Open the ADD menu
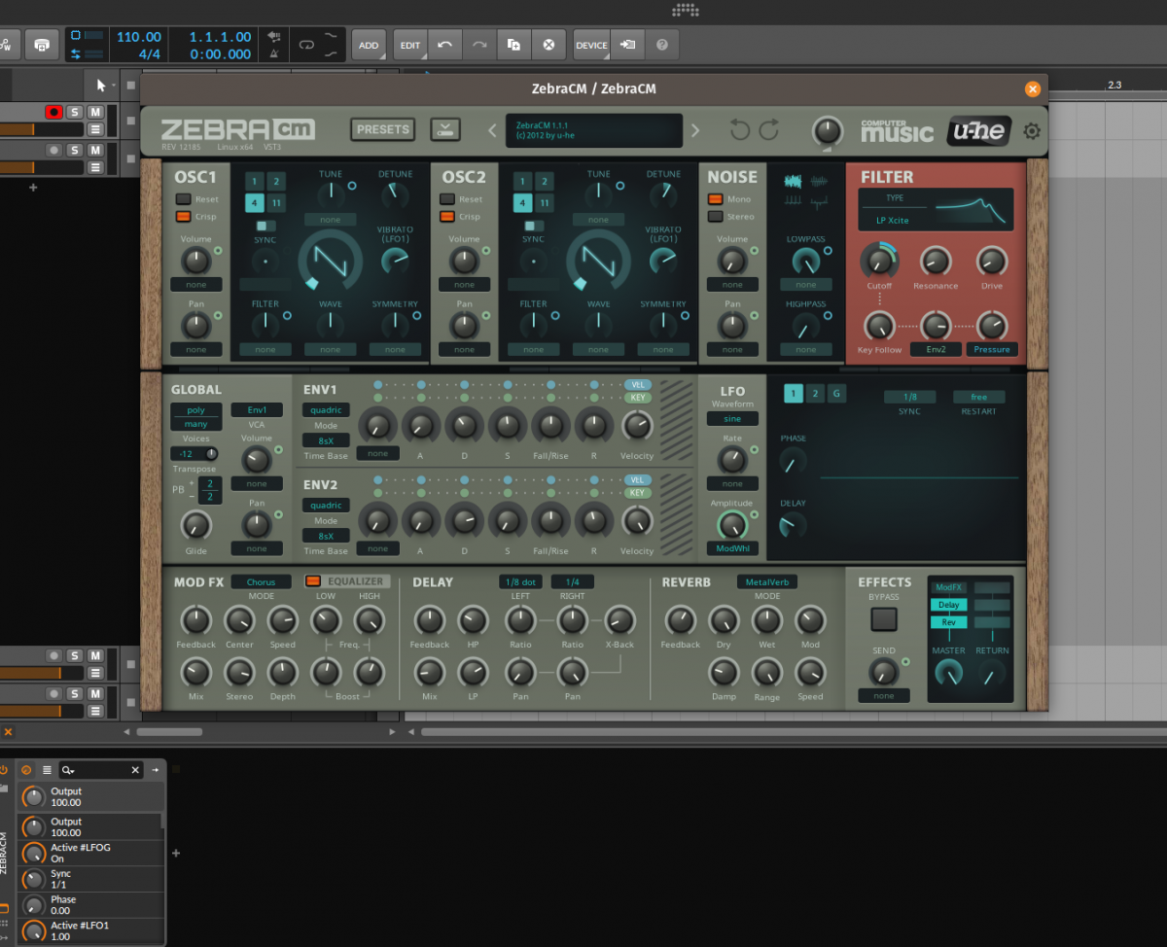This screenshot has height=947, width=1167. click(369, 45)
